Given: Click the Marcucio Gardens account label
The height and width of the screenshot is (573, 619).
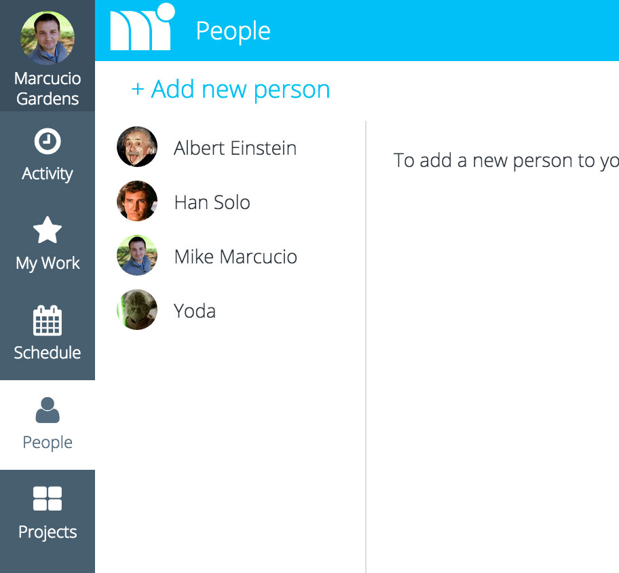Looking at the screenshot, I should coord(48,88).
